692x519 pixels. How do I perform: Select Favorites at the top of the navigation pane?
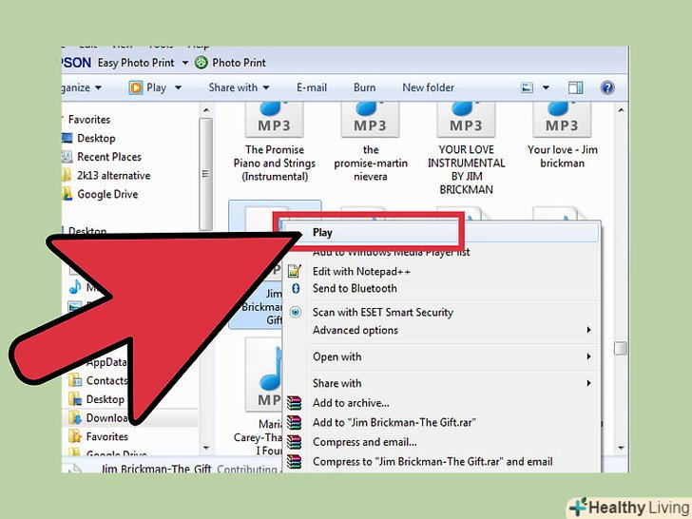click(x=89, y=119)
